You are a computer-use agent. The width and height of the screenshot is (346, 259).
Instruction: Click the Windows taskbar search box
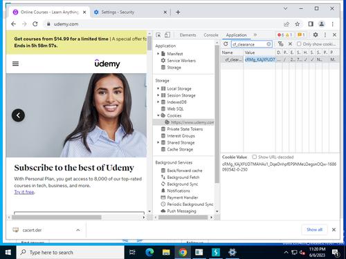coord(71,252)
